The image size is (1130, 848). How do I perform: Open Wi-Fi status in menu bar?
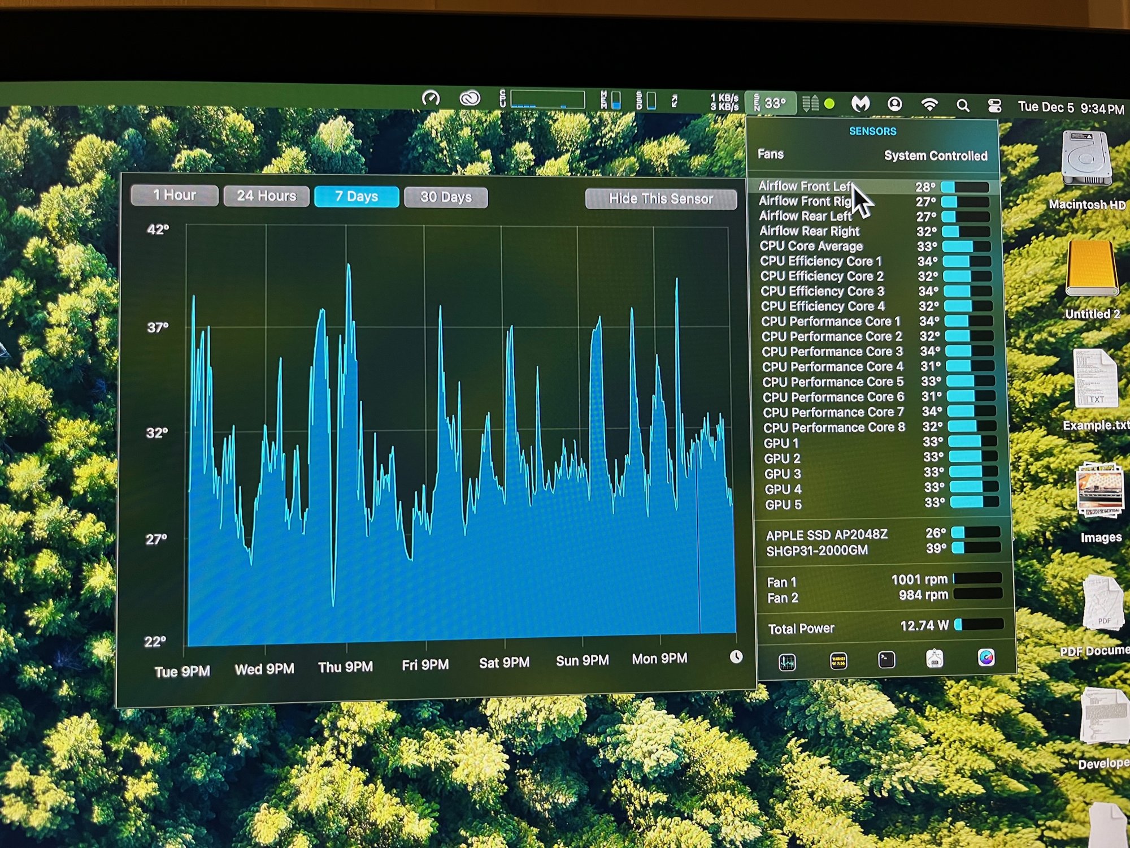click(929, 105)
